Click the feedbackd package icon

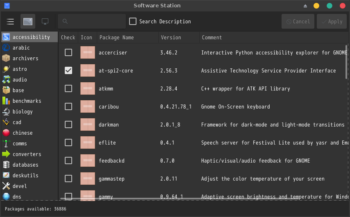pos(88,160)
